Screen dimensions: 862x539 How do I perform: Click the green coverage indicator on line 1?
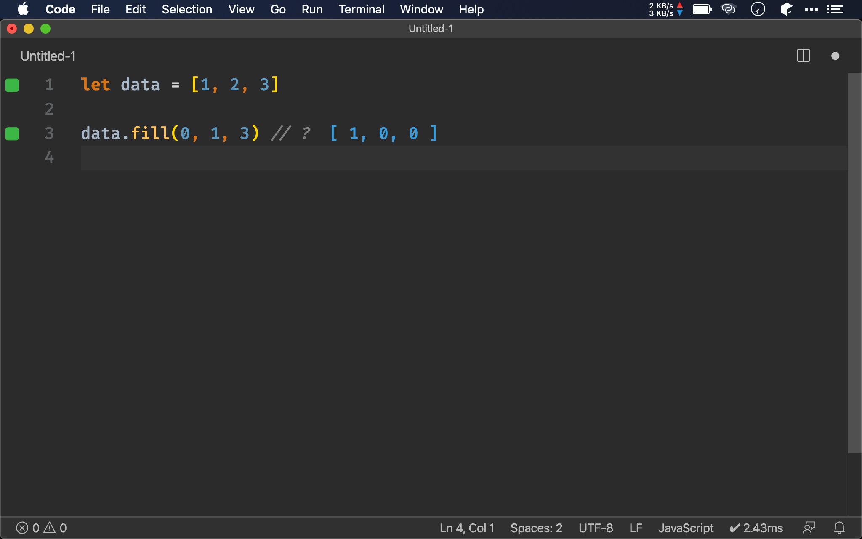coord(12,85)
